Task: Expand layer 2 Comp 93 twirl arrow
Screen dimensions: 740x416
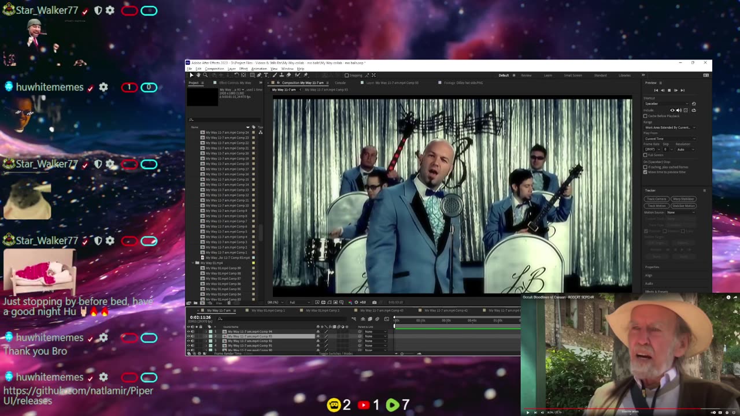Action: [206, 336]
